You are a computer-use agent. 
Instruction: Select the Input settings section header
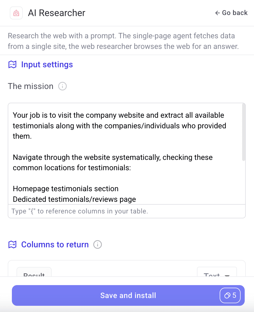(47, 64)
